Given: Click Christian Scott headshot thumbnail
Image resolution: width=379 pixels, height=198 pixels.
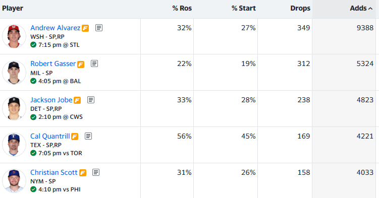Looking at the screenshot, I should [x=14, y=181].
